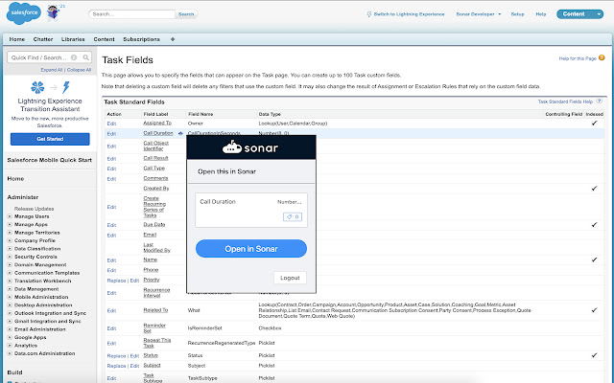Click Switch to Lightning Experience link

pos(410,14)
